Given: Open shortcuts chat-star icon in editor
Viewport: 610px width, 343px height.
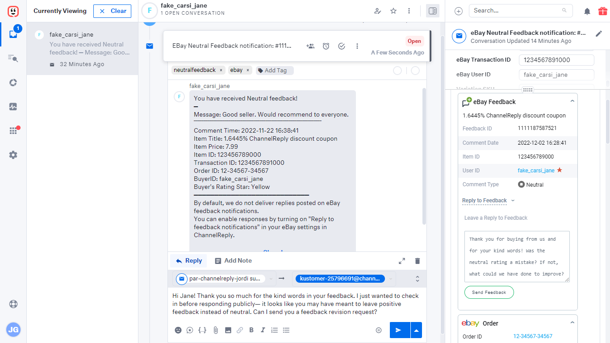Looking at the screenshot, I should click(x=190, y=330).
